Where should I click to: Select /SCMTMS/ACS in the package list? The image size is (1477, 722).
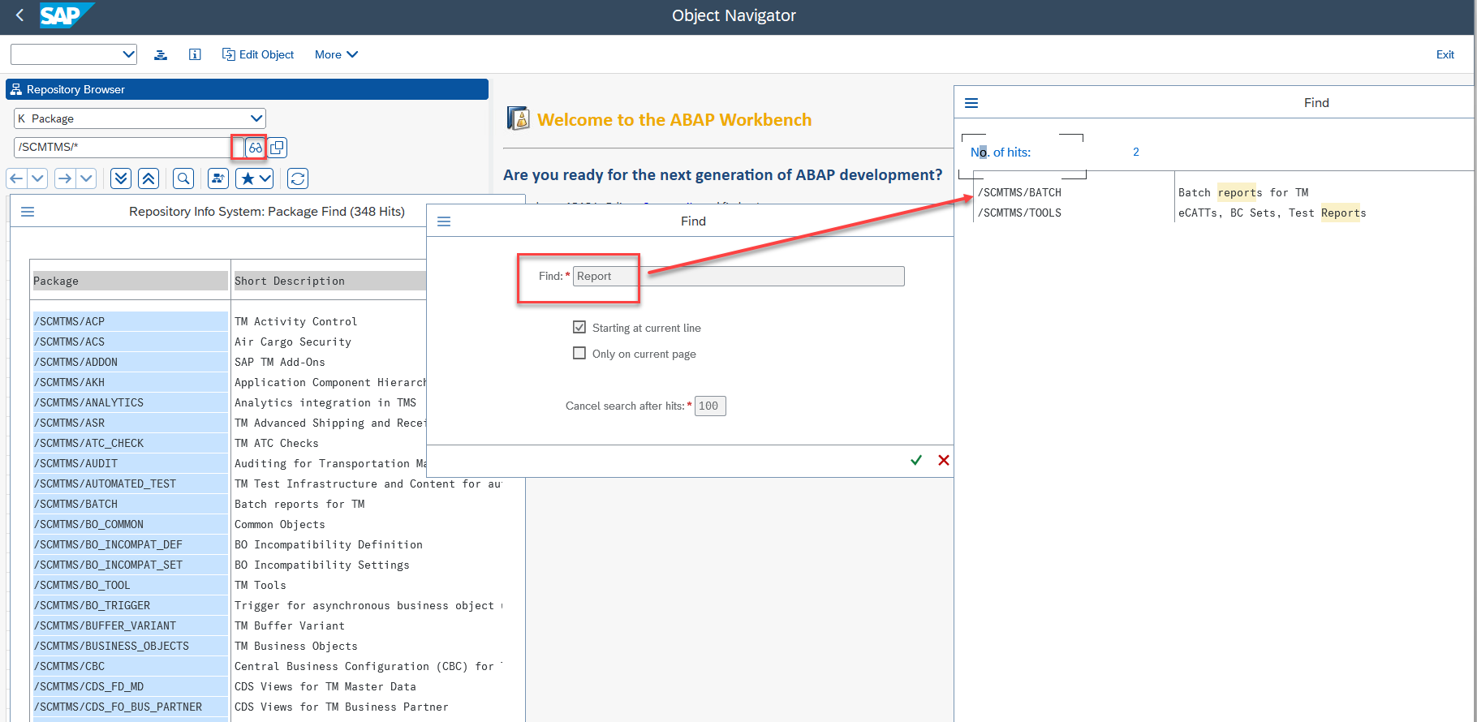[x=130, y=342]
